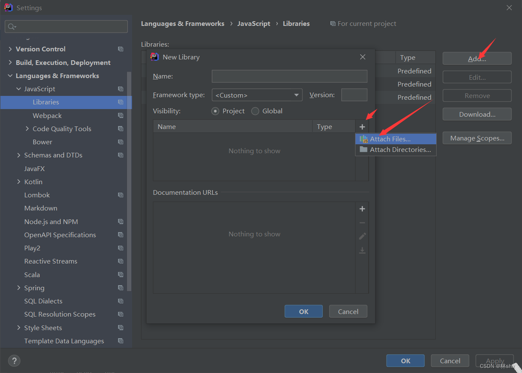Viewport: 522px width, 373px height.
Task: Click the JavaScript breadcrumb
Action: pos(254,24)
